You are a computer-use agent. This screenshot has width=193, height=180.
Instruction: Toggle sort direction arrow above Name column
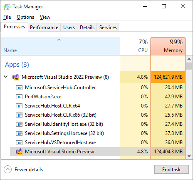59,40
